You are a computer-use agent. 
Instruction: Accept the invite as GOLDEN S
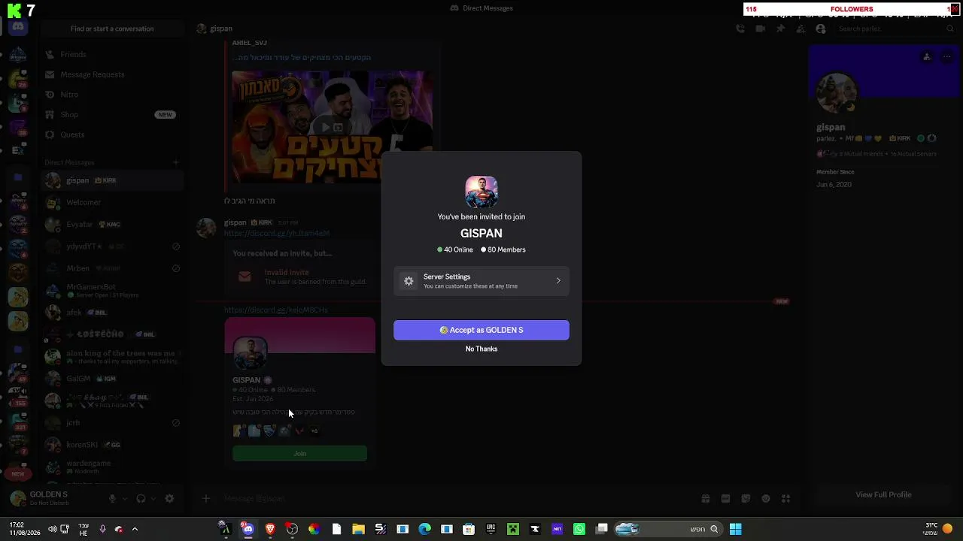(481, 330)
